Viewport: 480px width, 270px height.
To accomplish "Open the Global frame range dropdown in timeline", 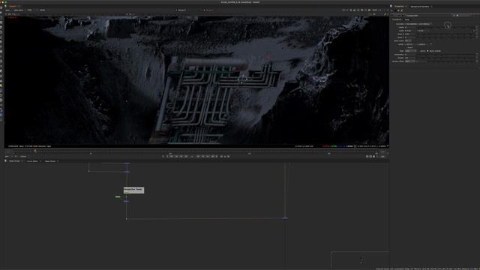I will (24, 157).
